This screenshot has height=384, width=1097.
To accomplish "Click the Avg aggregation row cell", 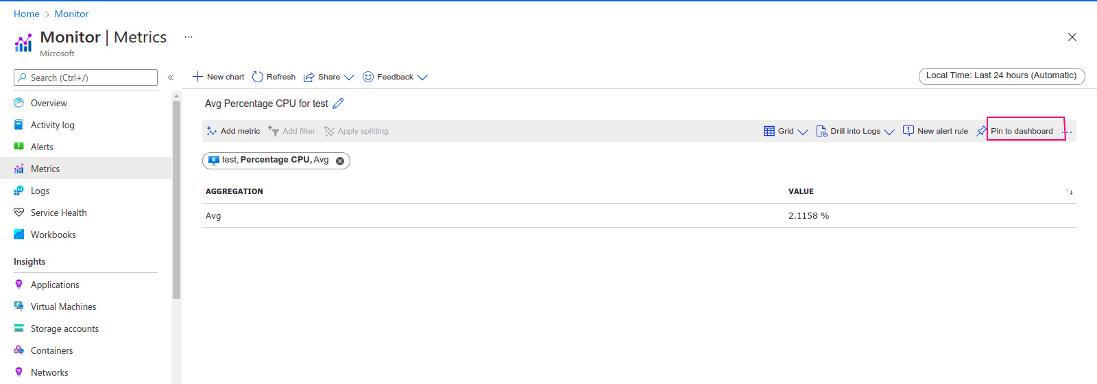I will click(x=213, y=215).
